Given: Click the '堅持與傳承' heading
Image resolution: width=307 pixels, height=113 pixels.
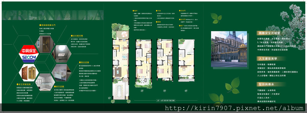Looking at the screenshot, I should tap(267, 84).
